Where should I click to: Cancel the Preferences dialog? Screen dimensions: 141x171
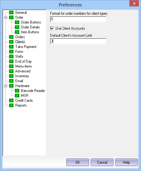click(x=102, y=162)
